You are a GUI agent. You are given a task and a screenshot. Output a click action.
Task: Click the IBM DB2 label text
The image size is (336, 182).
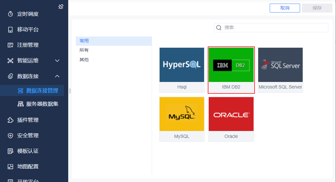231,87
